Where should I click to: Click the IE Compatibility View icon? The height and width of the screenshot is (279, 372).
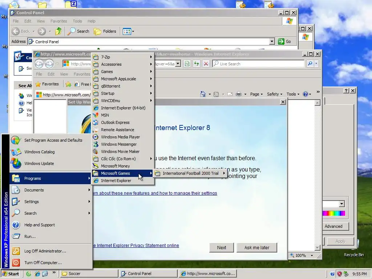(x=187, y=64)
